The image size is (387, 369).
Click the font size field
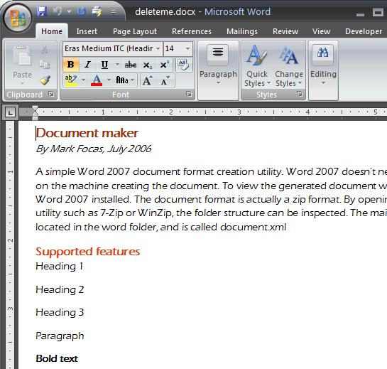coord(173,48)
